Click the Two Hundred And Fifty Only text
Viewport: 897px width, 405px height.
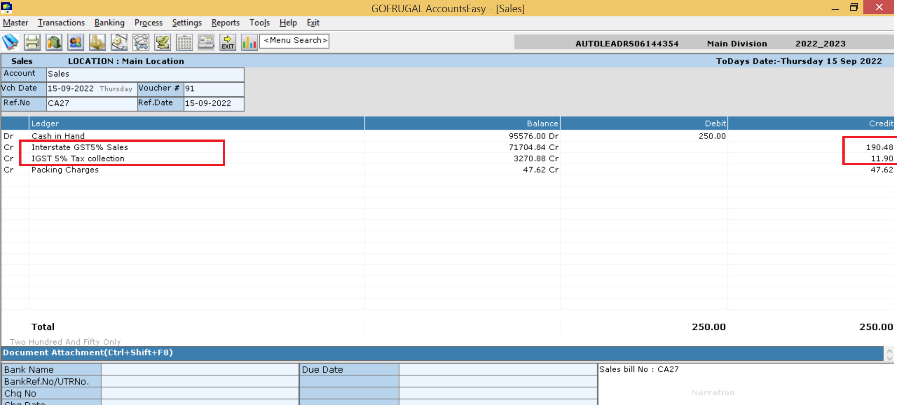(65, 342)
